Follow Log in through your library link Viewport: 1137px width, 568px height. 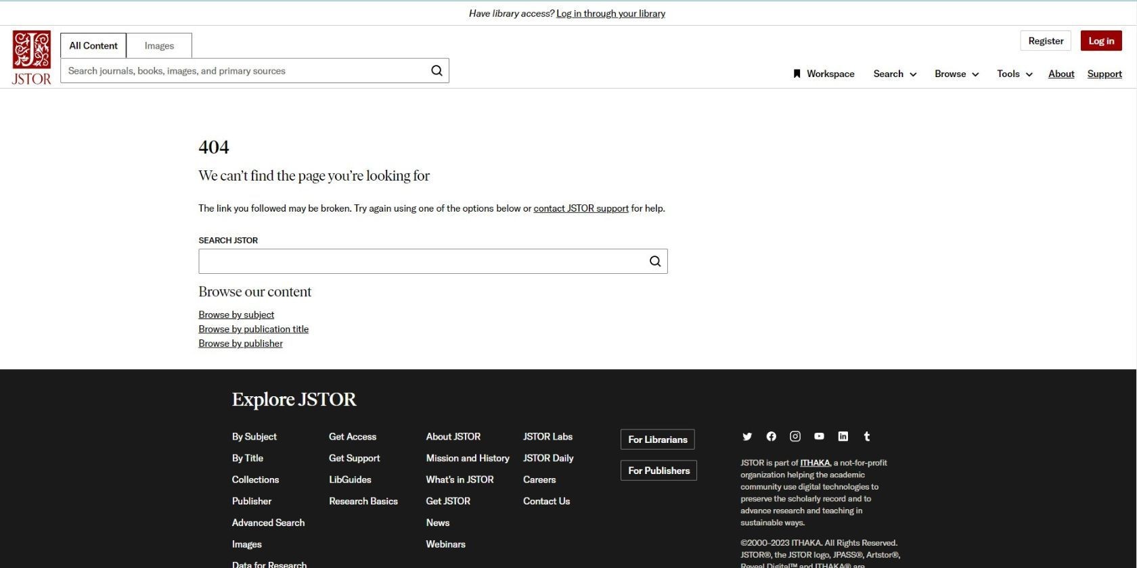610,14
